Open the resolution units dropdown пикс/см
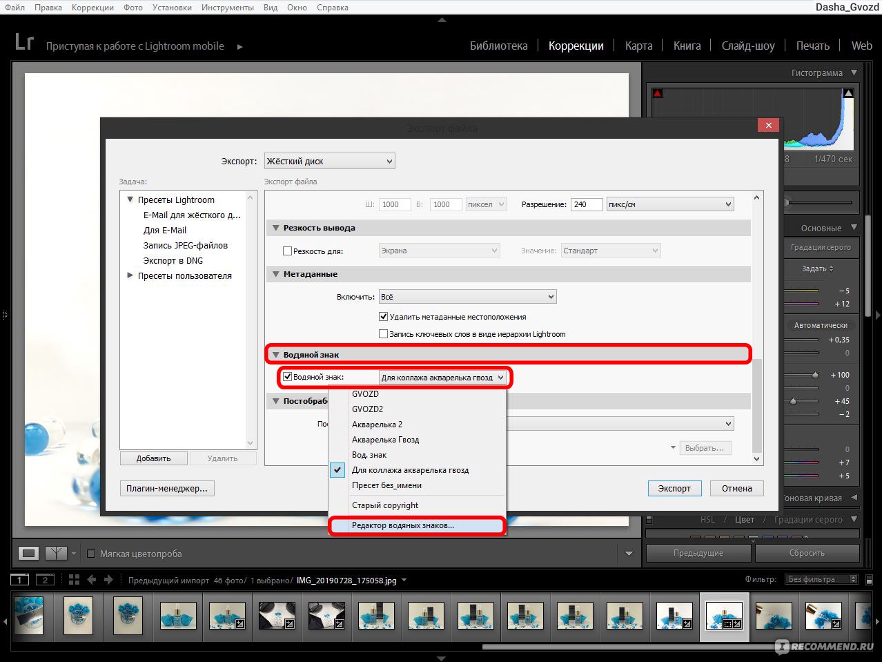The image size is (882, 662). coord(669,204)
